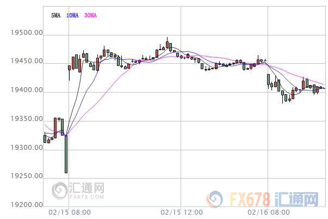Click the 19350.00 price axis label
Image resolution: width=328 pixels, height=219 pixels.
pos(27,119)
